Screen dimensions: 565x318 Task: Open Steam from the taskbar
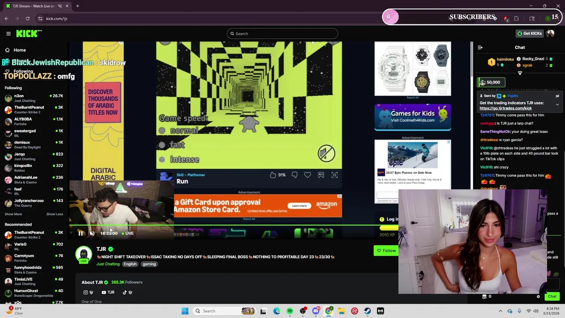pyautogui.click(x=367, y=311)
